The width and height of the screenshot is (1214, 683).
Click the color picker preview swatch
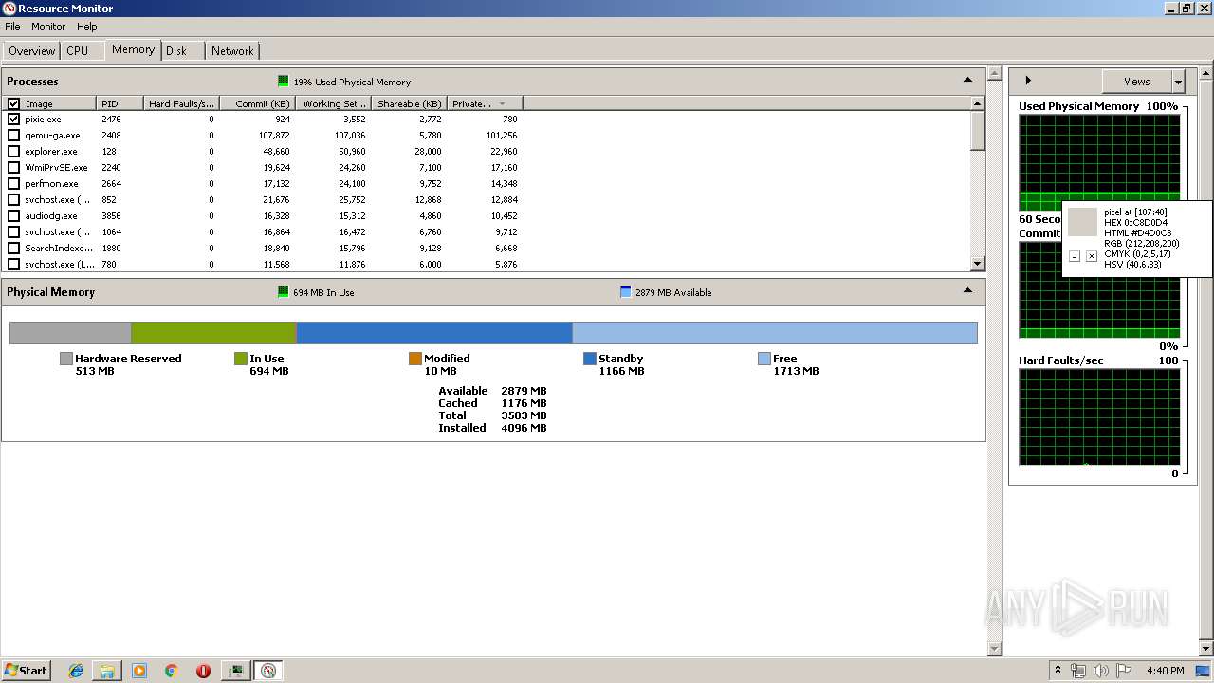point(1082,222)
